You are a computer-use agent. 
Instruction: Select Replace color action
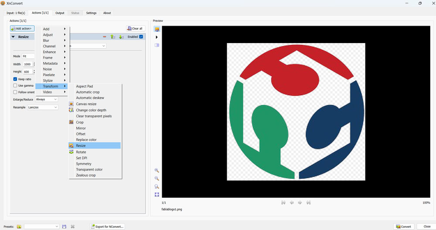pyautogui.click(x=95, y=140)
